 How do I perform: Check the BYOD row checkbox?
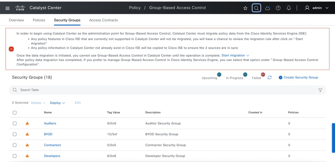pyautogui.click(x=15, y=134)
